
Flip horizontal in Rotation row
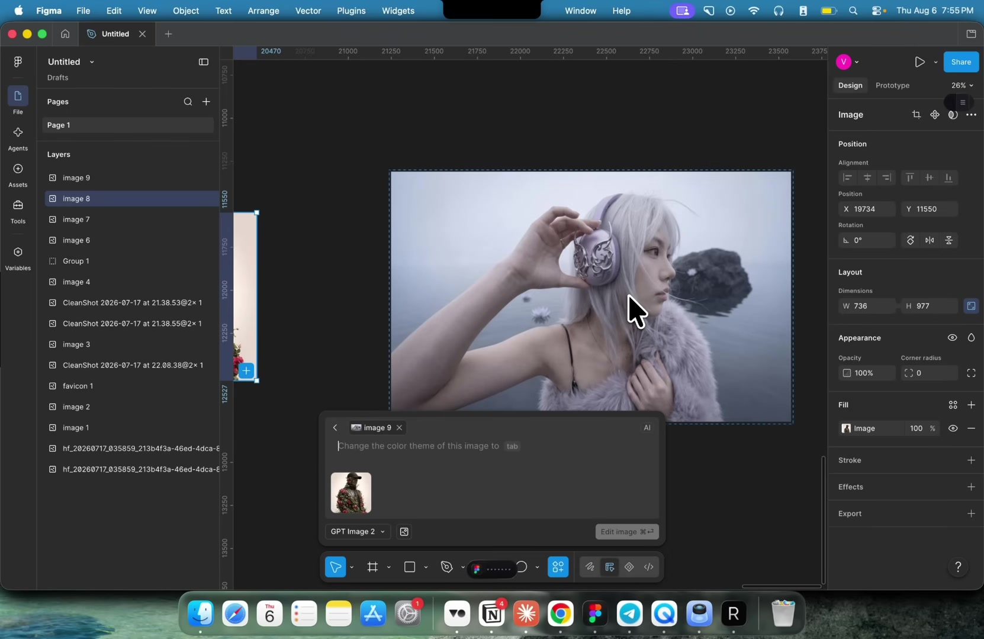click(x=930, y=240)
